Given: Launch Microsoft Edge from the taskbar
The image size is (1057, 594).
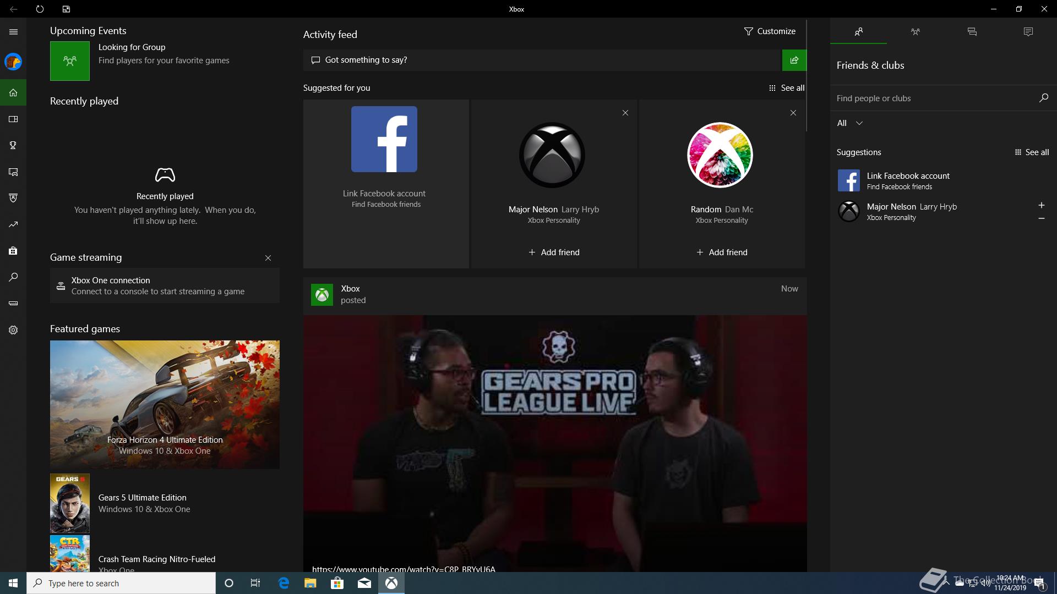Looking at the screenshot, I should coord(284,583).
